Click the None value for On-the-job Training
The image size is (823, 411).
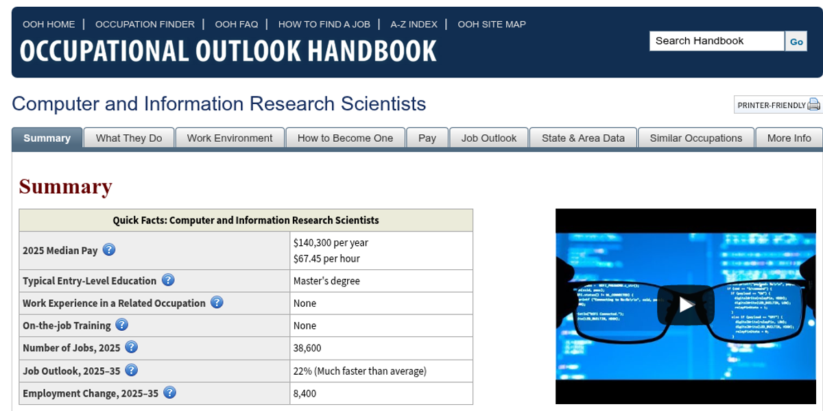(305, 325)
